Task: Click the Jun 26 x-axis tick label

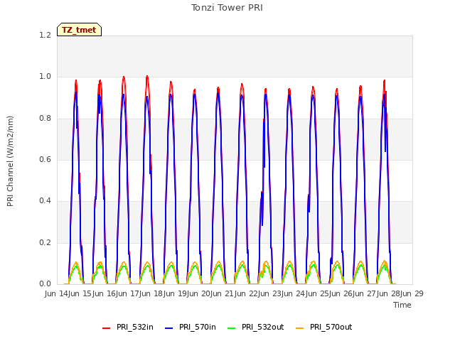Action: click(342, 293)
